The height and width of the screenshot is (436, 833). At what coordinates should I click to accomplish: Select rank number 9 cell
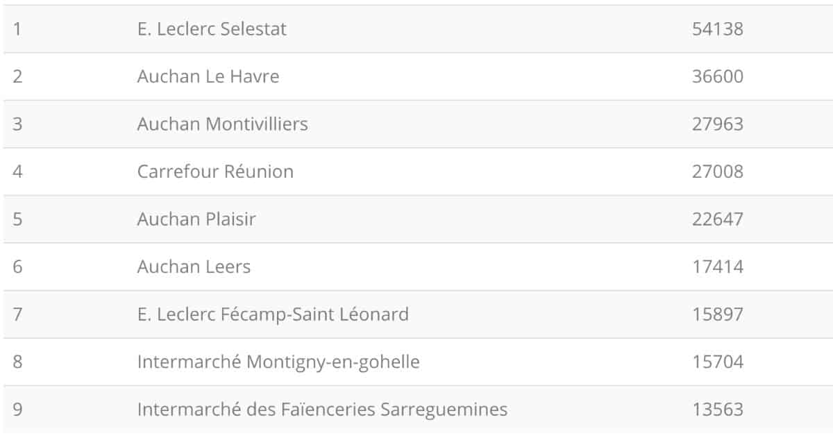click(17, 410)
